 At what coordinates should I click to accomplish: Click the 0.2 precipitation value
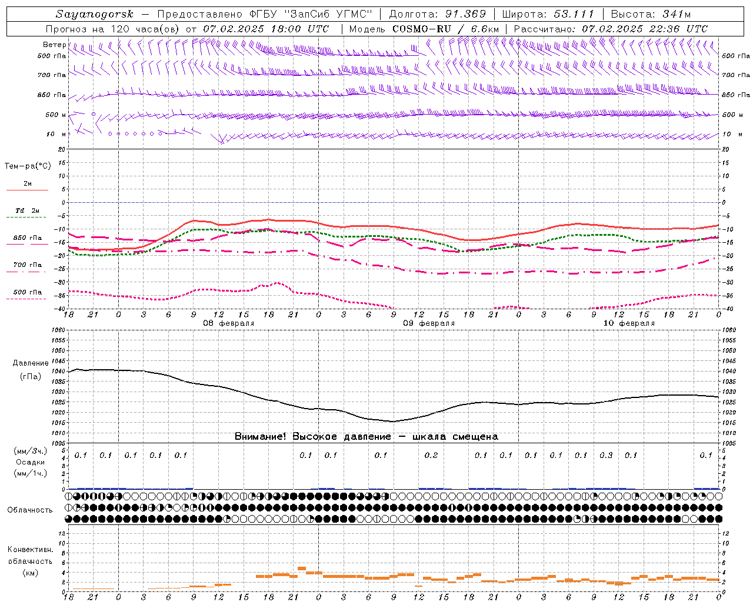431,455
